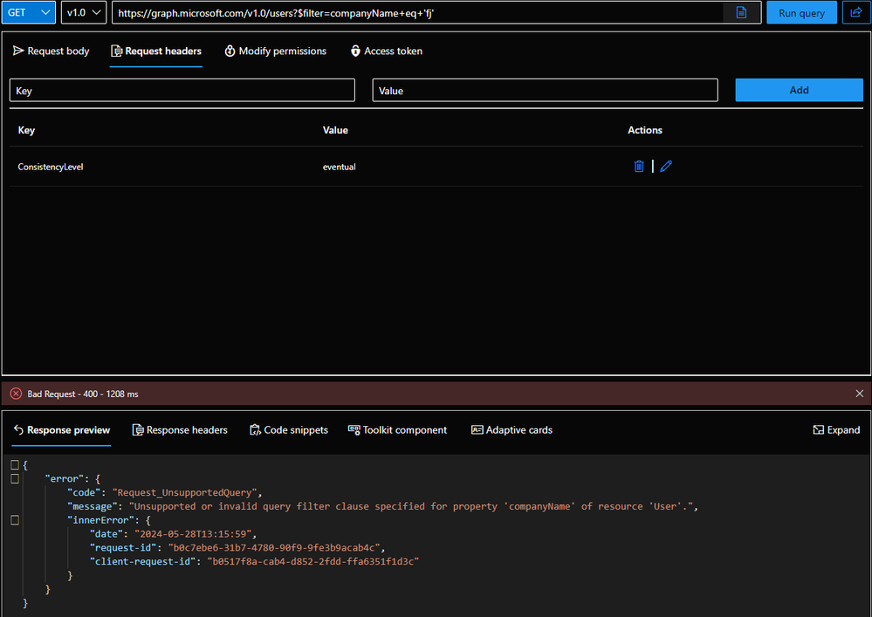Click the Add header button
Viewport: 872px width, 617px height.
pyautogui.click(x=800, y=90)
